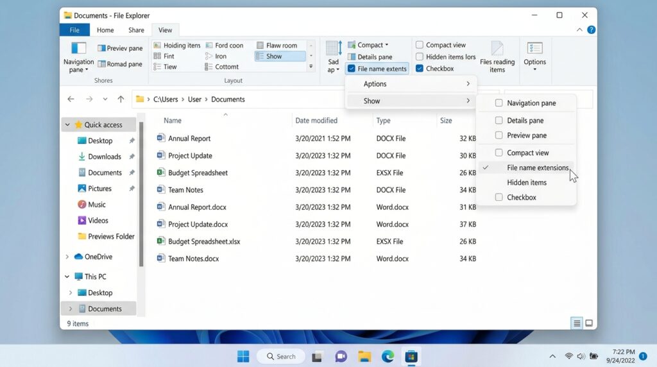Check Navigation pane in Show submenu
657x367 pixels.
pyautogui.click(x=499, y=103)
